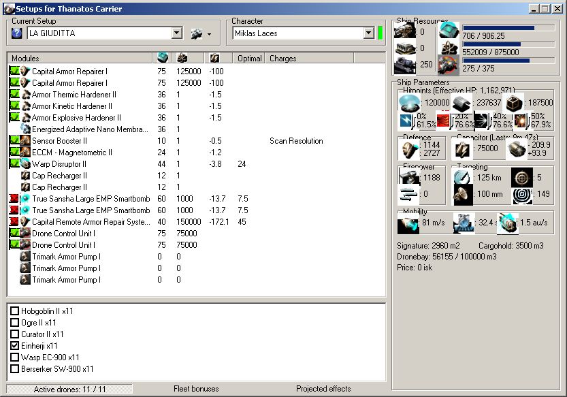Open the Current Setup dropdown
This screenshot has height=397, width=567.
pyautogui.click(x=176, y=33)
